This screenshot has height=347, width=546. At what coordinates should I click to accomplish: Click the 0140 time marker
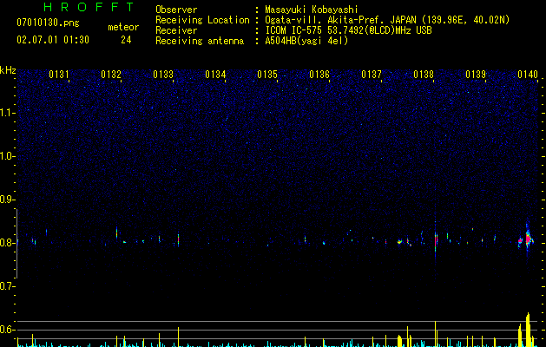(x=528, y=74)
